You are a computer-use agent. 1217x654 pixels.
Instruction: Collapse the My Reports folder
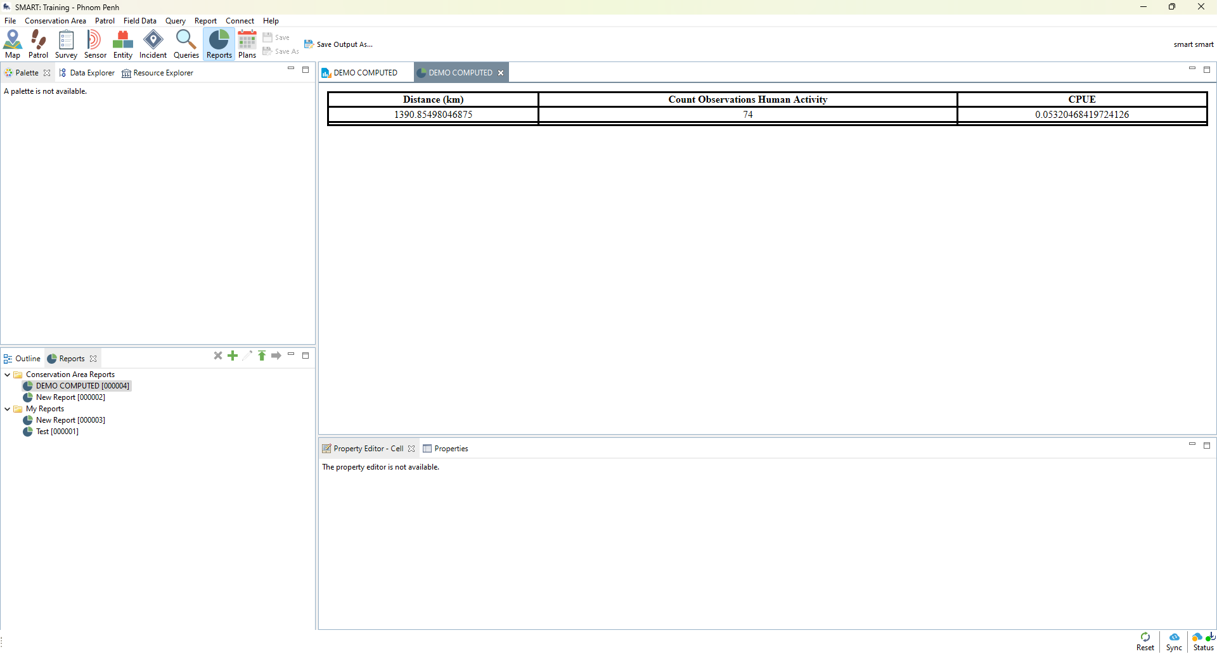point(8,409)
